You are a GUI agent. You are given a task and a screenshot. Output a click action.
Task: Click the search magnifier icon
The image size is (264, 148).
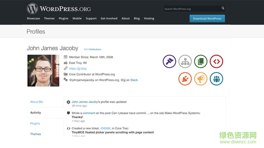(223, 8)
